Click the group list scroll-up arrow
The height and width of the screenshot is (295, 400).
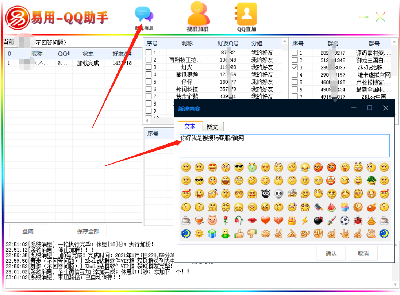[x=395, y=41]
